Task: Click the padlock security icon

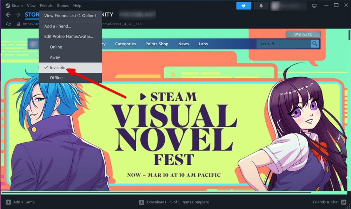Action: (19, 24)
